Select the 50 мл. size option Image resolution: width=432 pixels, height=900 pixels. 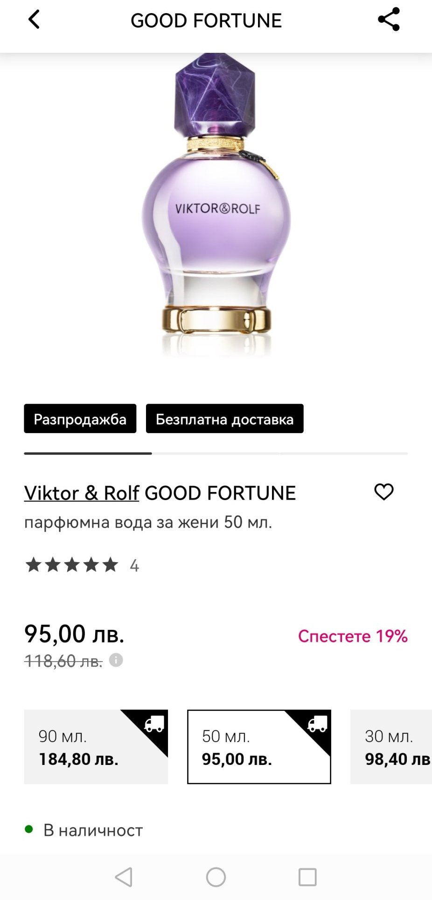pyautogui.click(x=259, y=747)
